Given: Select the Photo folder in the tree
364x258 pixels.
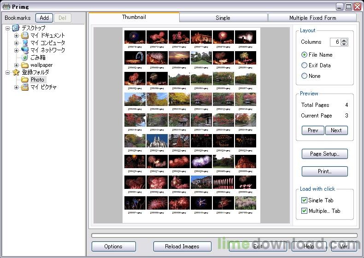Looking at the screenshot, I should pyautogui.click(x=37, y=80).
